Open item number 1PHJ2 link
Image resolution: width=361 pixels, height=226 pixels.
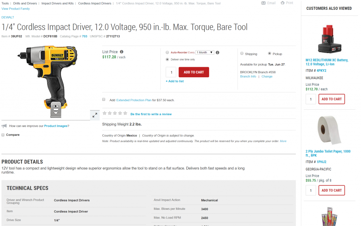pyautogui.click(x=322, y=162)
